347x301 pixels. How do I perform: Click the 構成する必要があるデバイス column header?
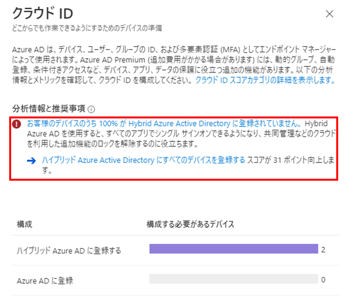pyautogui.click(x=190, y=225)
